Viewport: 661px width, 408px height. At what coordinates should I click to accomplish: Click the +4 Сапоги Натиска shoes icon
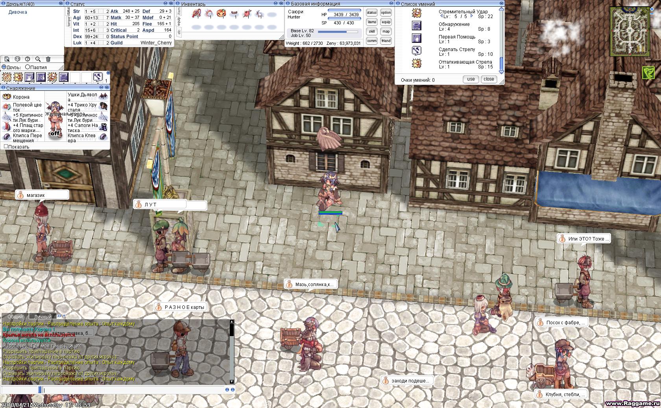(103, 127)
